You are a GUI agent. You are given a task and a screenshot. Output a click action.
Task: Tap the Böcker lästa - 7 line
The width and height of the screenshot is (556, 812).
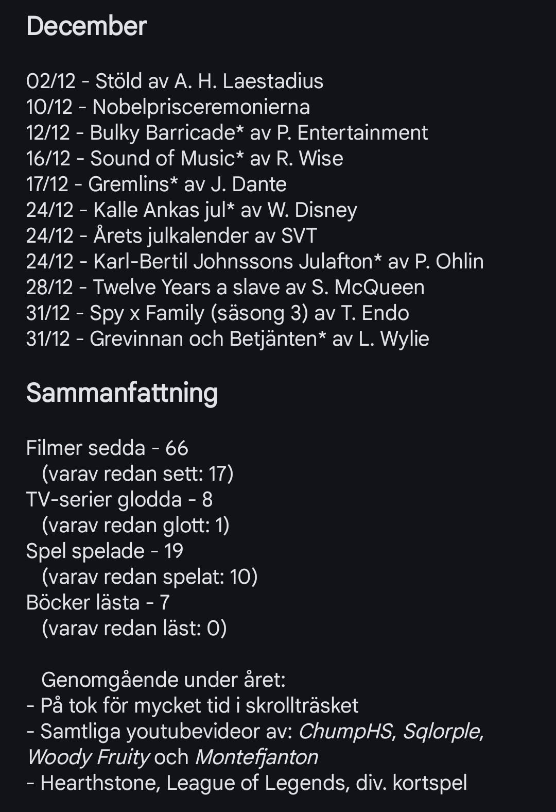tap(98, 603)
